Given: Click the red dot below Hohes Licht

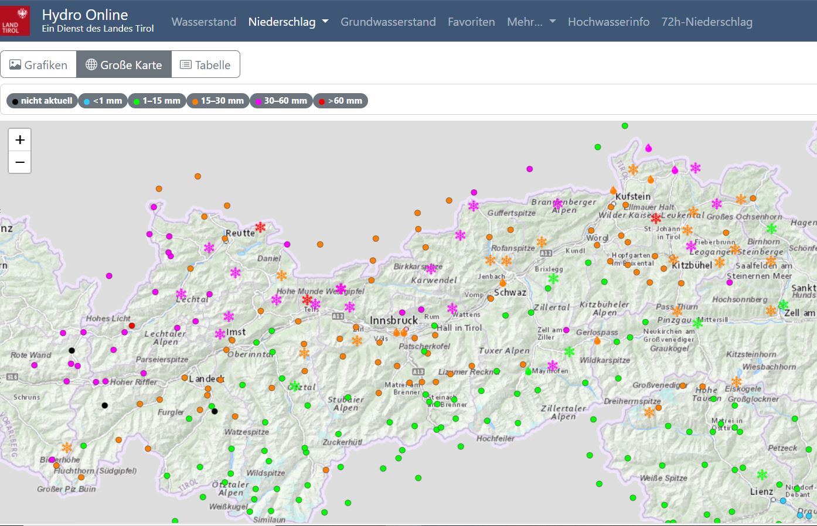Looking at the screenshot, I should [132, 326].
